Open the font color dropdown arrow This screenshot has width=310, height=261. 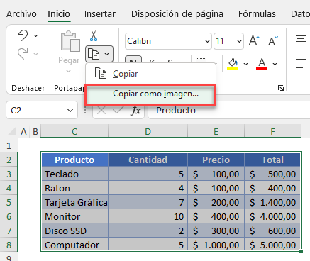pyautogui.click(x=275, y=64)
